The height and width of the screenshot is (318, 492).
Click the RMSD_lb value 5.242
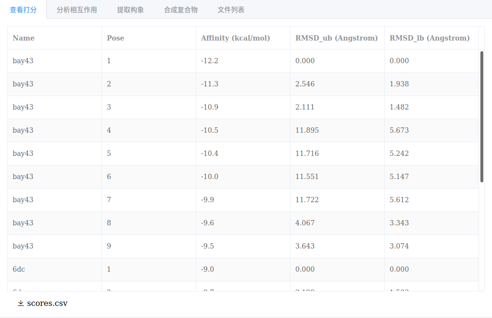pyautogui.click(x=399, y=153)
